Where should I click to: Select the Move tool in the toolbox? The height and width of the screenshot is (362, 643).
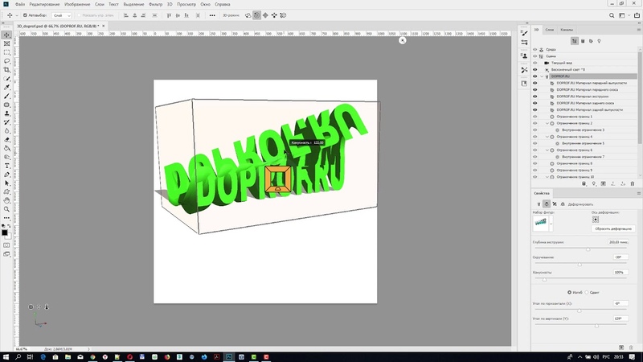[6, 35]
